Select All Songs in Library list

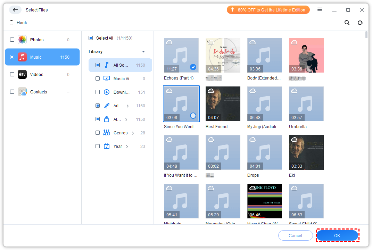120,65
